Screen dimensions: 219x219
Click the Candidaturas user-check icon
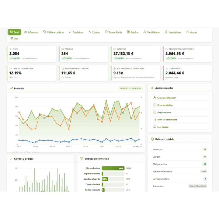click(x=145, y=32)
